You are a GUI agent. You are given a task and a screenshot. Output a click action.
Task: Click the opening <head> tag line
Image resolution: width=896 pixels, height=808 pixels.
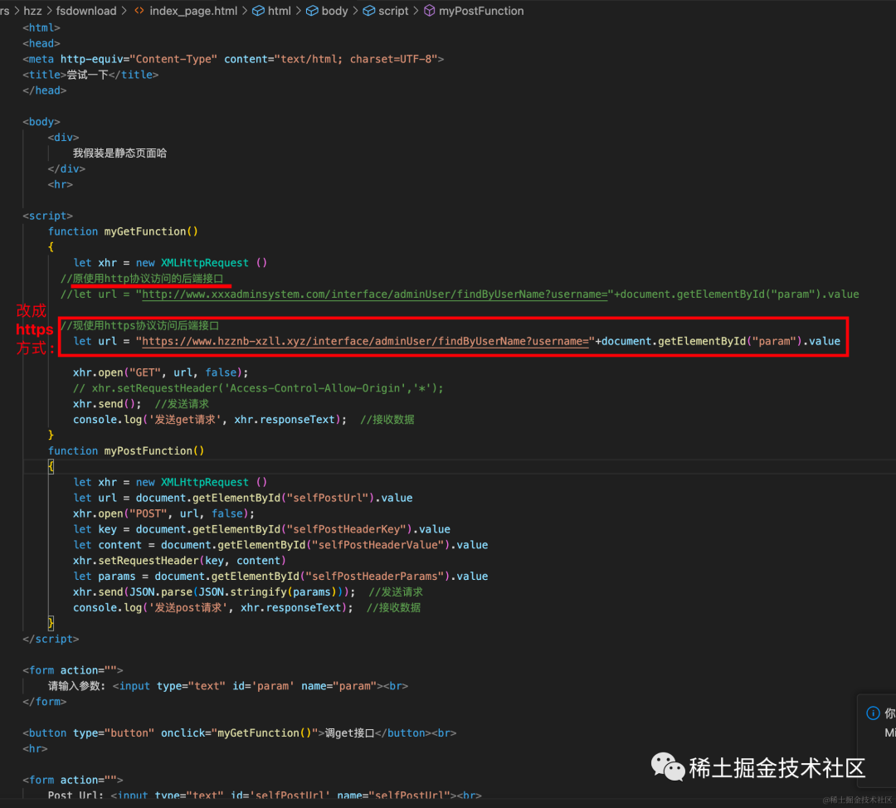click(41, 43)
